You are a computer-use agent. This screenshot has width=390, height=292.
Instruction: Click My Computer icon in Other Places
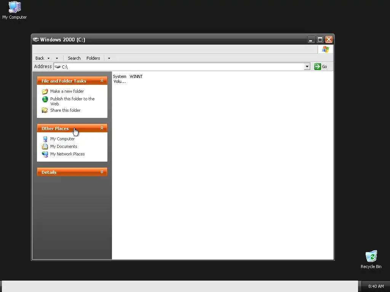click(45, 139)
